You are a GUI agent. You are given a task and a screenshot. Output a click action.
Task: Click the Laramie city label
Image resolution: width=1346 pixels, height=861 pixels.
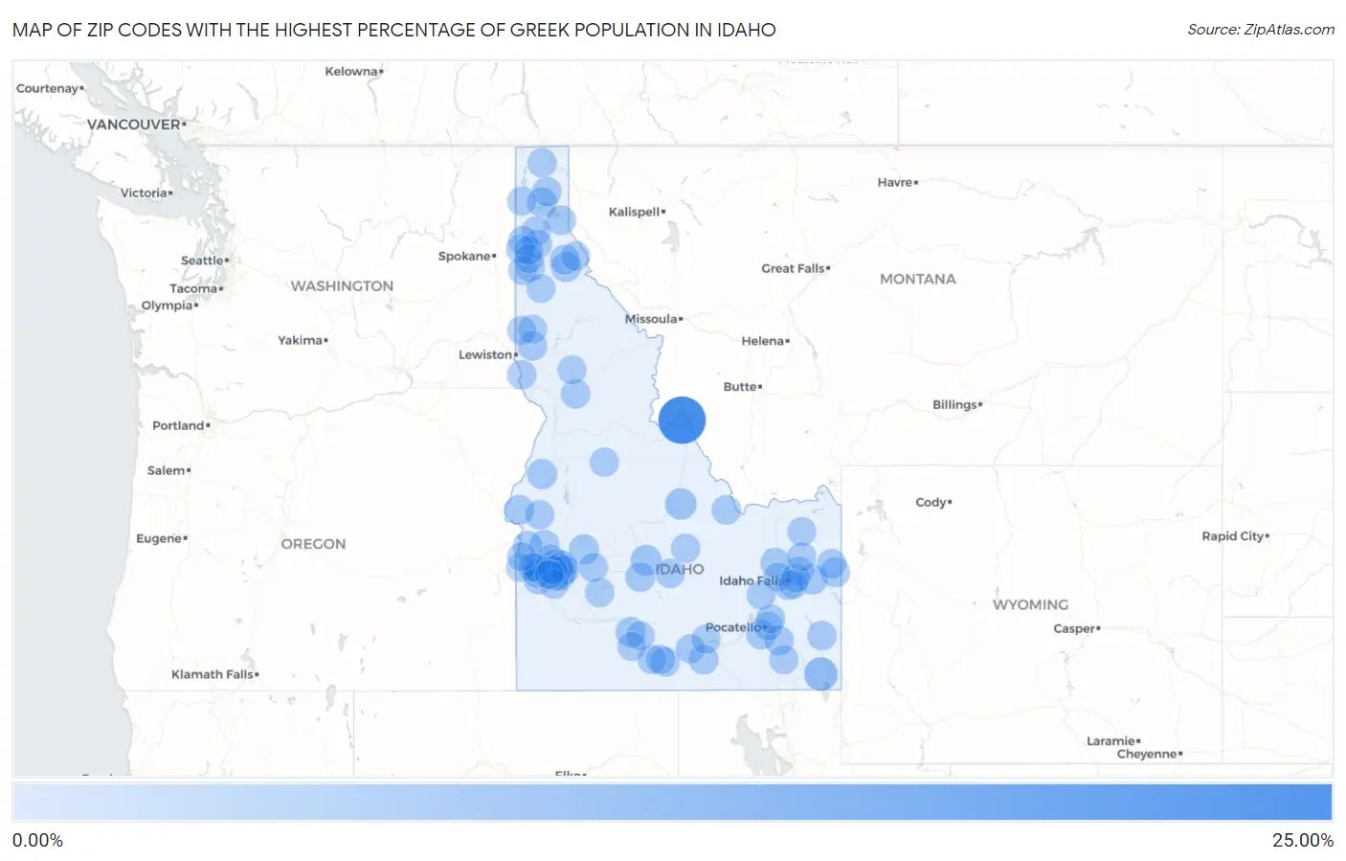[1110, 741]
